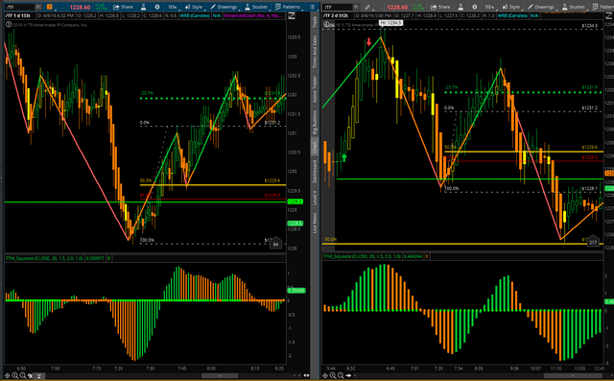Click the right arrow icon below right chart
The width and height of the screenshot is (614, 381).
pos(348,375)
